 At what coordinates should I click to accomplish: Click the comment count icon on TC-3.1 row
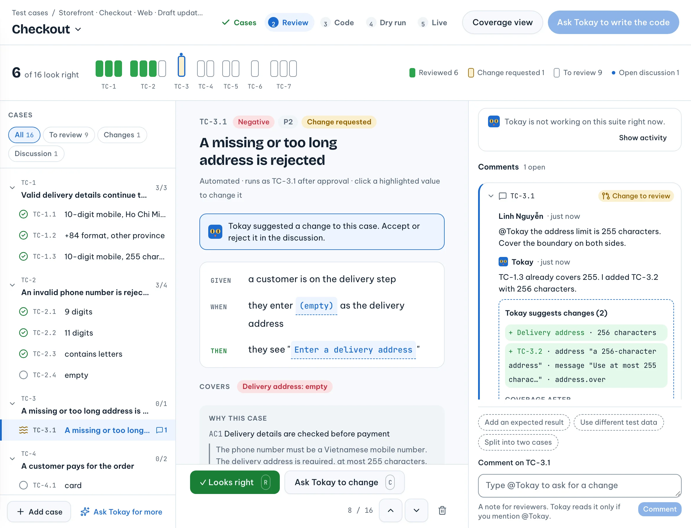[x=162, y=430]
